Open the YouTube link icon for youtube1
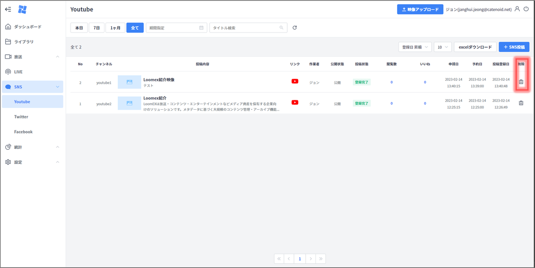535x268 pixels. tap(295, 81)
